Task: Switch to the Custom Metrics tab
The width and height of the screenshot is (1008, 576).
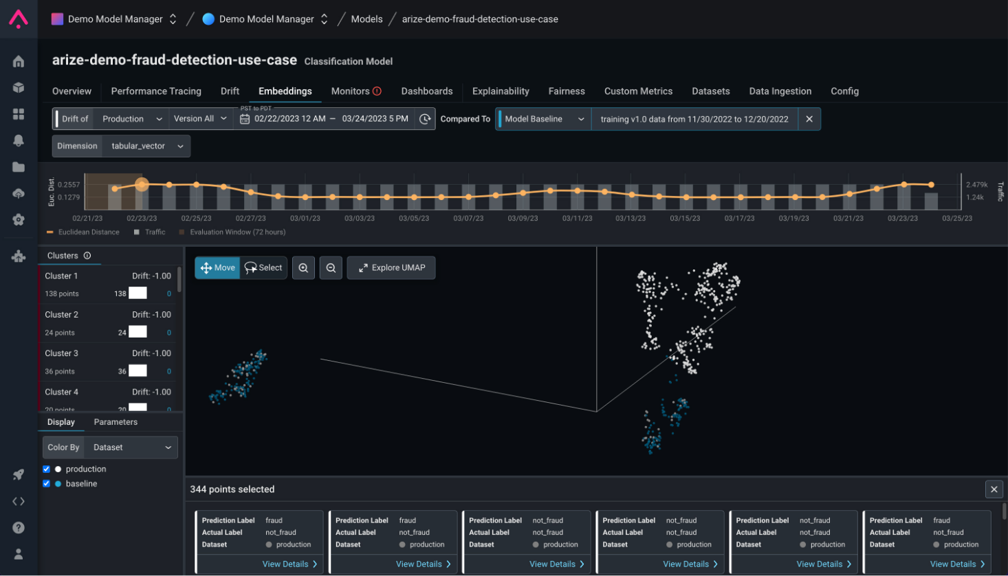Action: pos(638,91)
